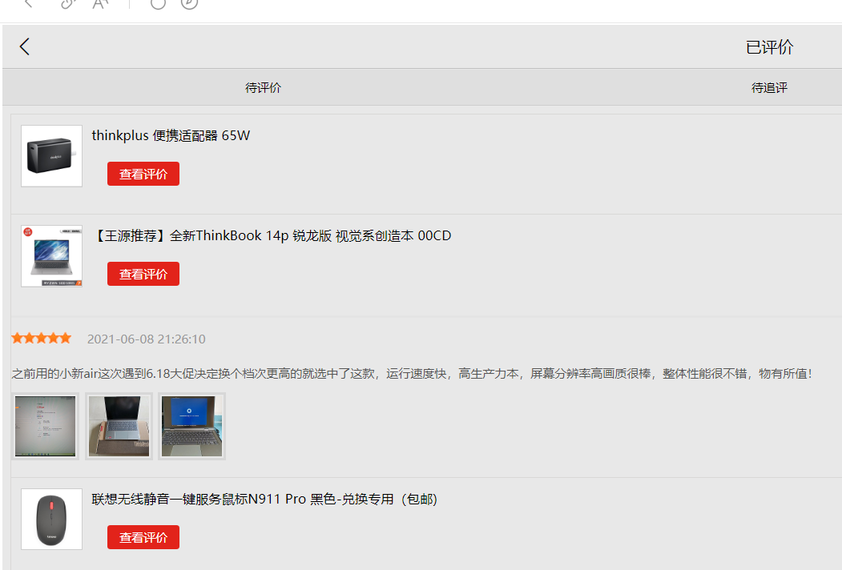Switch to the 待评价 tab
This screenshot has height=570, width=842.
pos(263,88)
